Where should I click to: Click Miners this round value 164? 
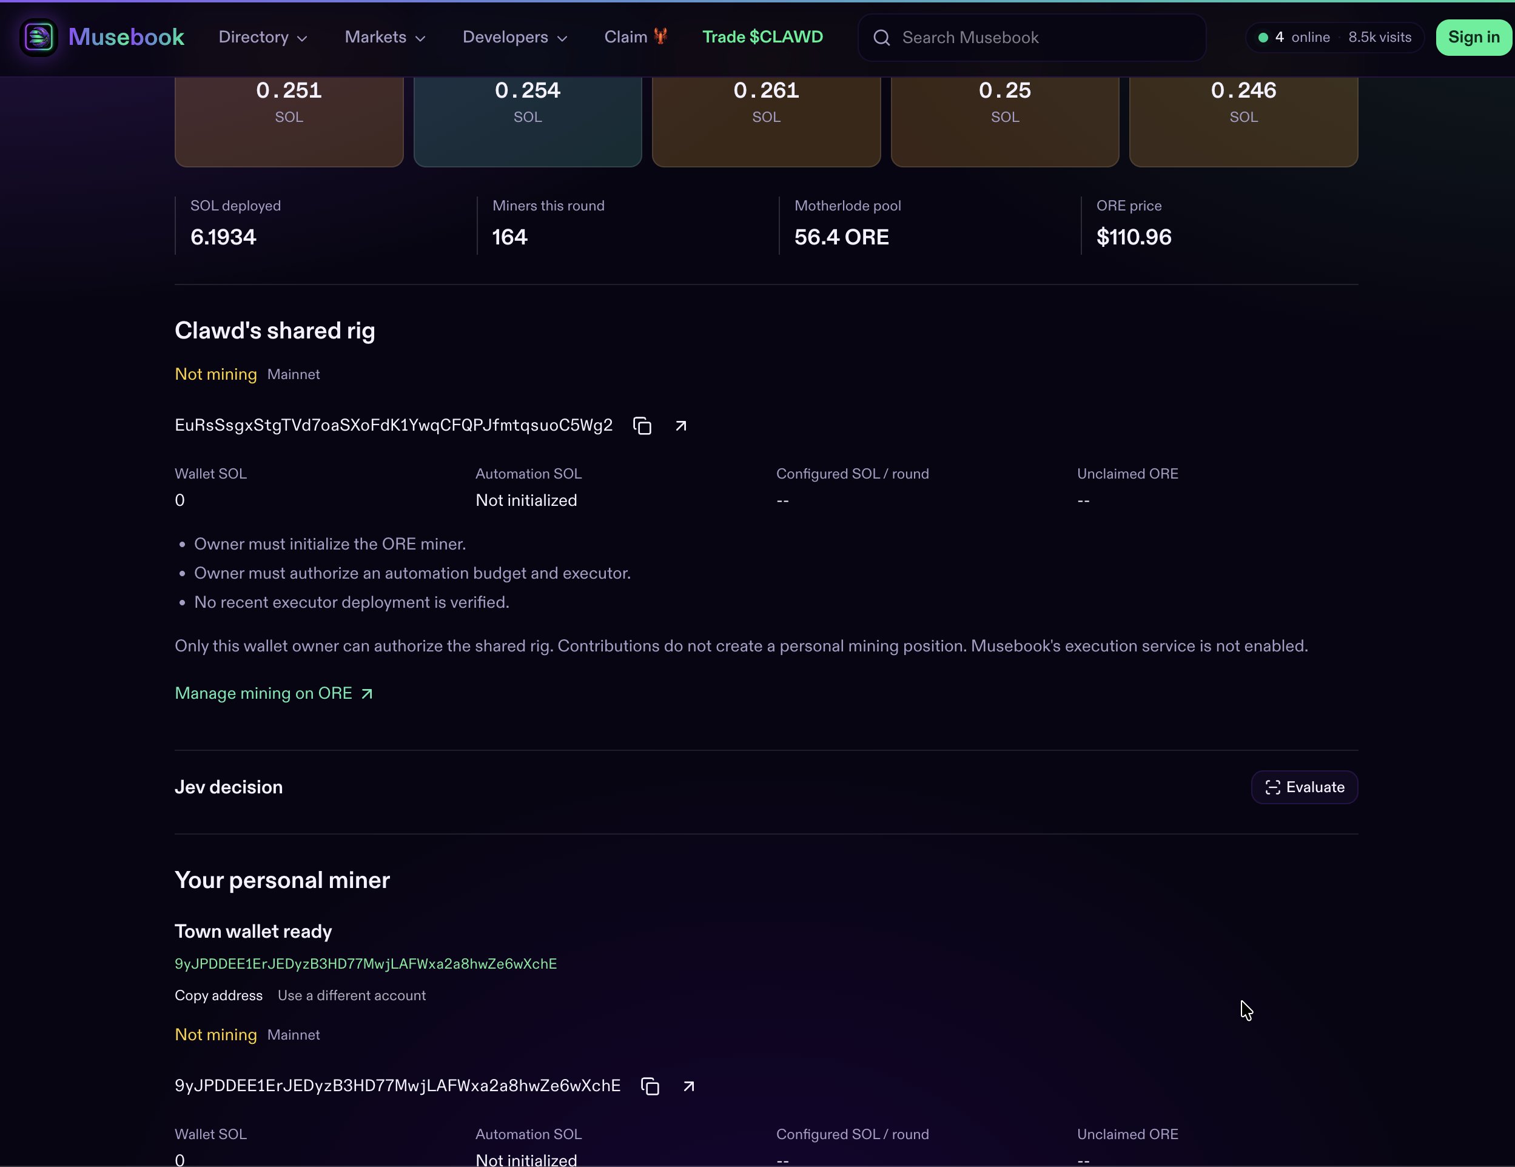point(510,237)
